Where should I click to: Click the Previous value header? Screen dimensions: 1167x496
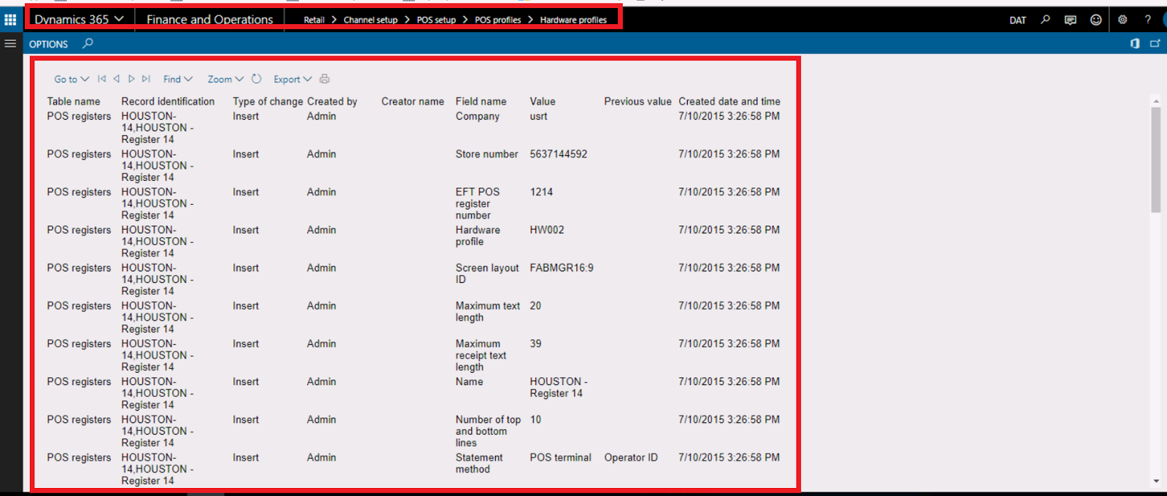[x=637, y=101]
